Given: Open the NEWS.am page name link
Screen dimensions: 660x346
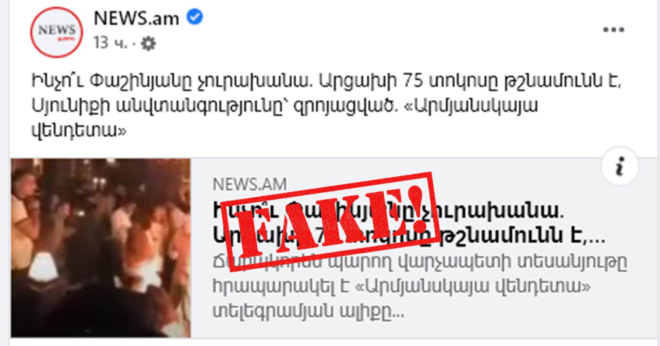Looking at the screenshot, I should (136, 18).
